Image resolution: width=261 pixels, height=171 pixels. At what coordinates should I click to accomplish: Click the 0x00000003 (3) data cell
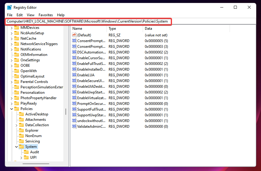pos(156,47)
